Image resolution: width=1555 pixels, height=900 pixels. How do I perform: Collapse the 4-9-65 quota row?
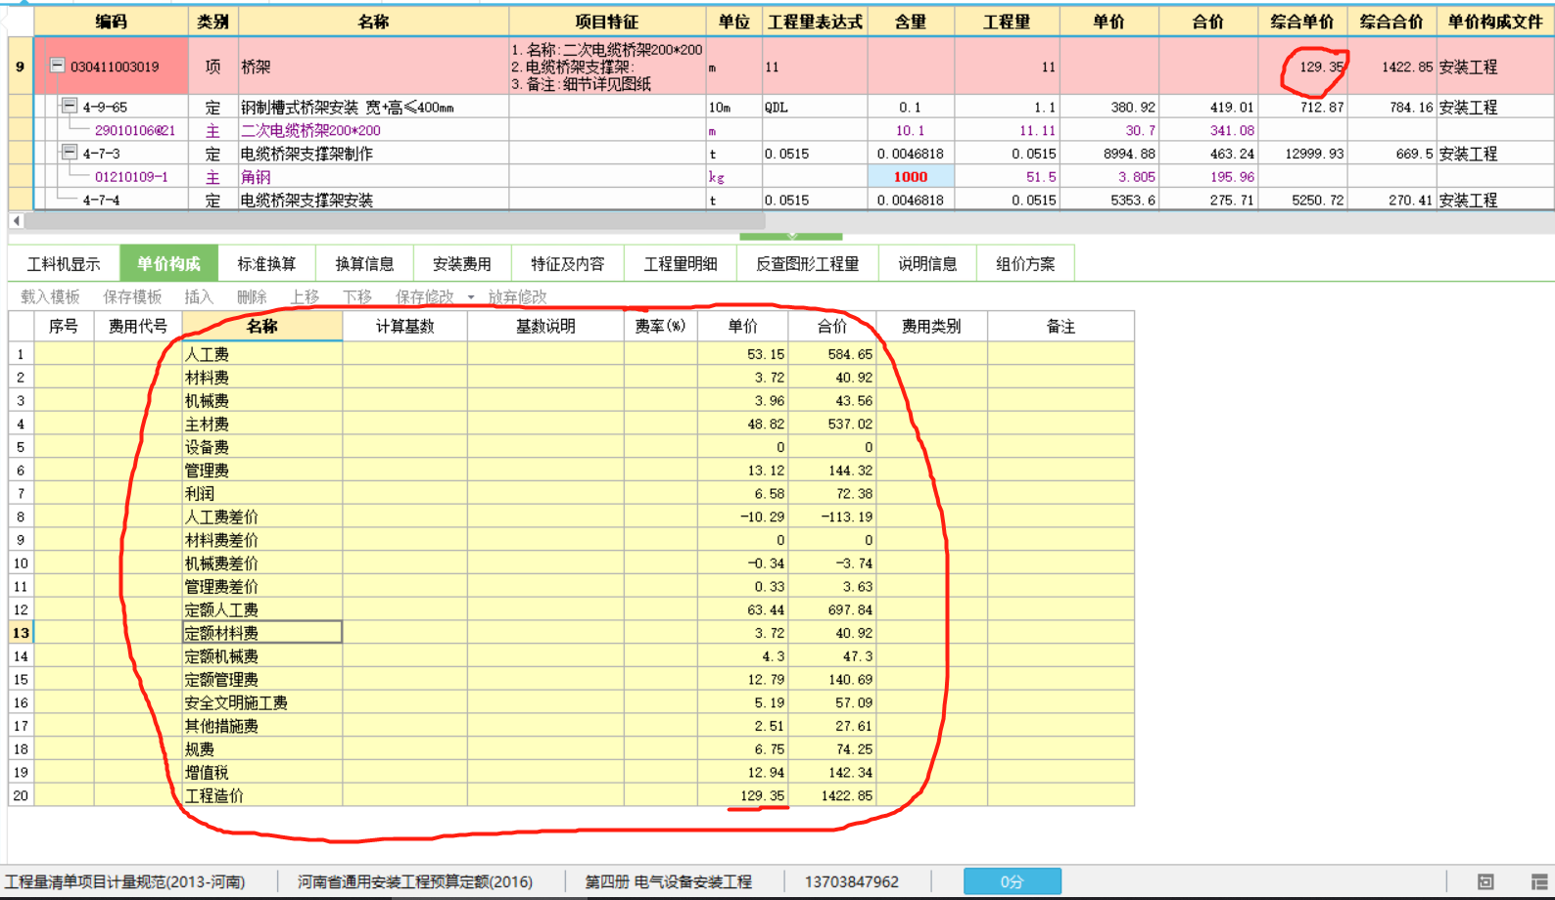pos(70,106)
